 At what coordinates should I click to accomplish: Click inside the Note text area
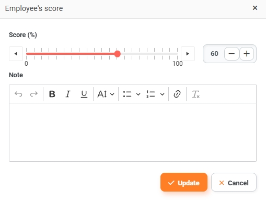[133, 133]
